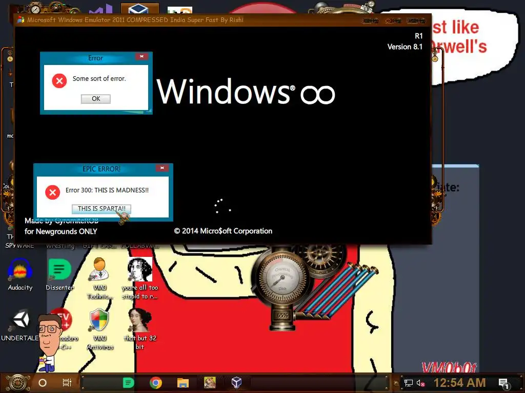Viewport: 525px width, 393px height.
Task: Click the network tray icon
Action: click(408, 383)
